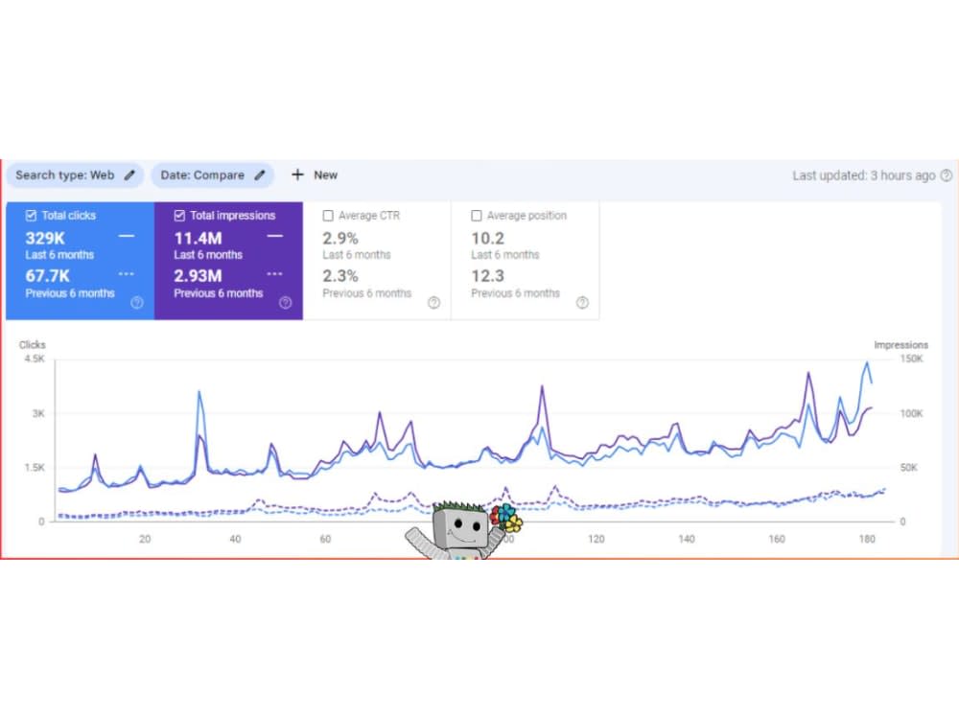Viewport: 959px width, 719px height.
Task: Click the 40 day axis label
Action: [x=236, y=539]
